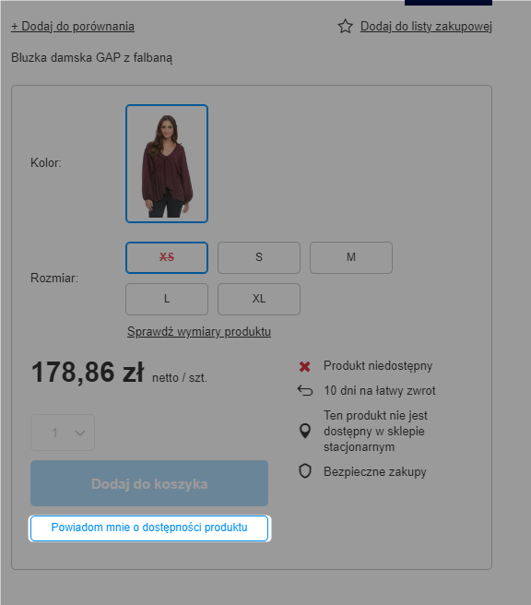This screenshot has height=605, width=531.
Task: Click the red X unavailable icon
Action: (x=304, y=366)
